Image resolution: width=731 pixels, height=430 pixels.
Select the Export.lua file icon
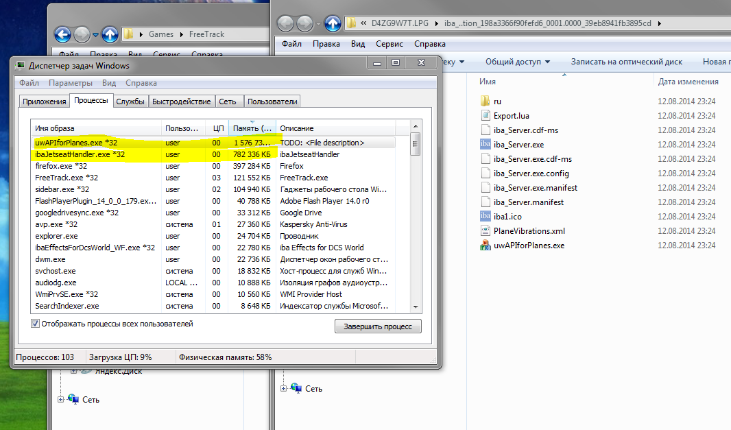(x=485, y=116)
